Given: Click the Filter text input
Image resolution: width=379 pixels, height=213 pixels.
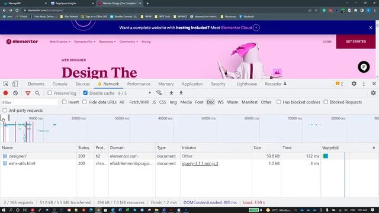Looking at the screenshot, I should pos(30,102).
